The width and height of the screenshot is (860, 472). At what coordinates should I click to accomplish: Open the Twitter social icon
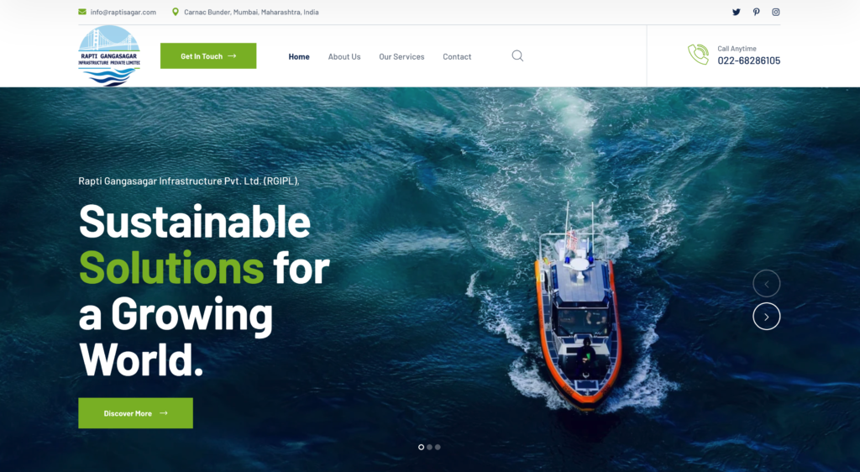pos(736,12)
